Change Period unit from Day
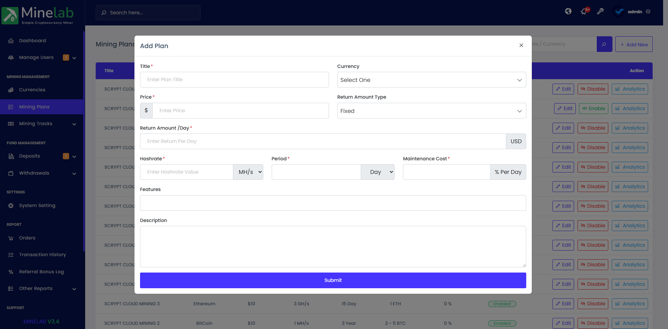Viewport: 668px width, 329px height. click(x=377, y=172)
